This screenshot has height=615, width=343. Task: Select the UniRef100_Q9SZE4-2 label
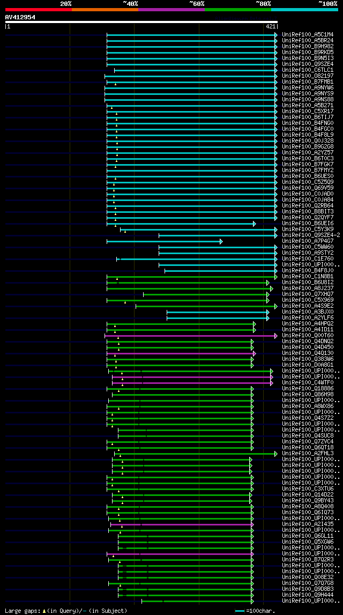[311, 235]
